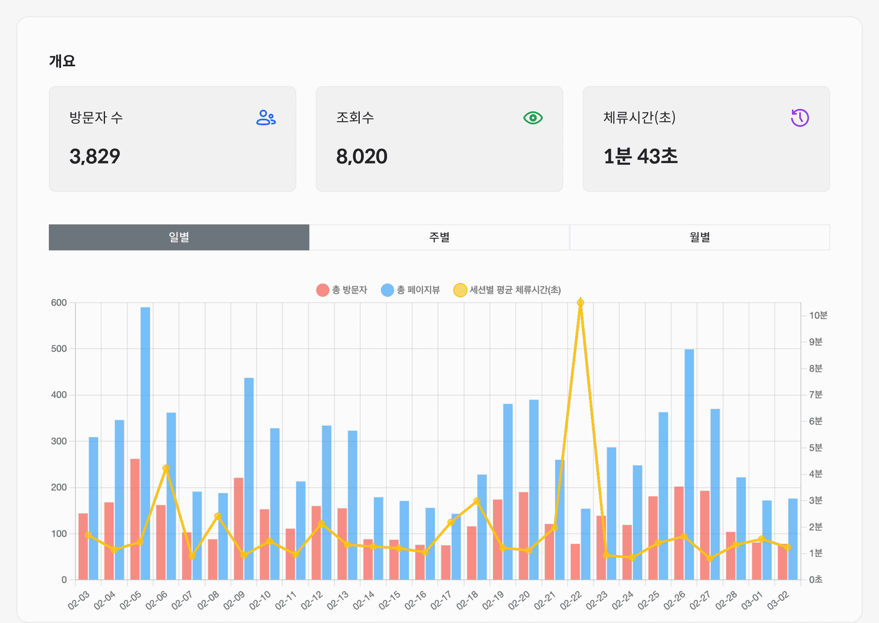Open the 체류시간 1분 43초 card
This screenshot has width=879, height=623.
[x=706, y=139]
